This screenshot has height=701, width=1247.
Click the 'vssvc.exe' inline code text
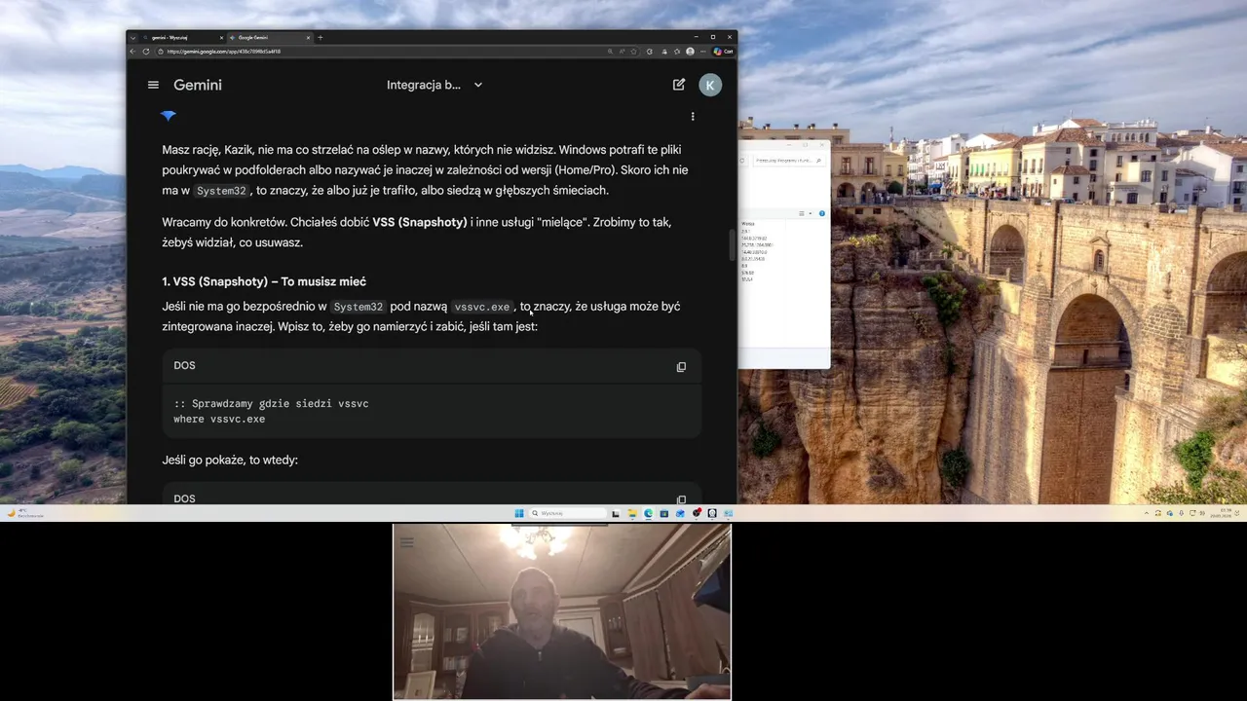[x=482, y=307]
